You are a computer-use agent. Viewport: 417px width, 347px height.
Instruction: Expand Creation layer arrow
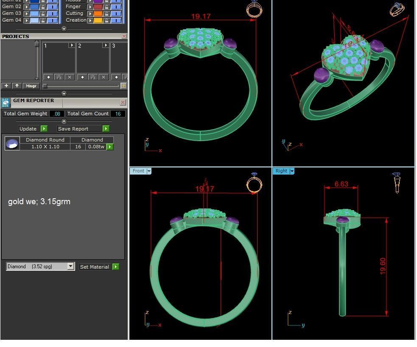click(x=90, y=20)
